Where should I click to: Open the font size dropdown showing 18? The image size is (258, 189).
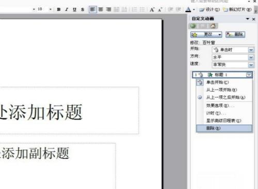51,9
